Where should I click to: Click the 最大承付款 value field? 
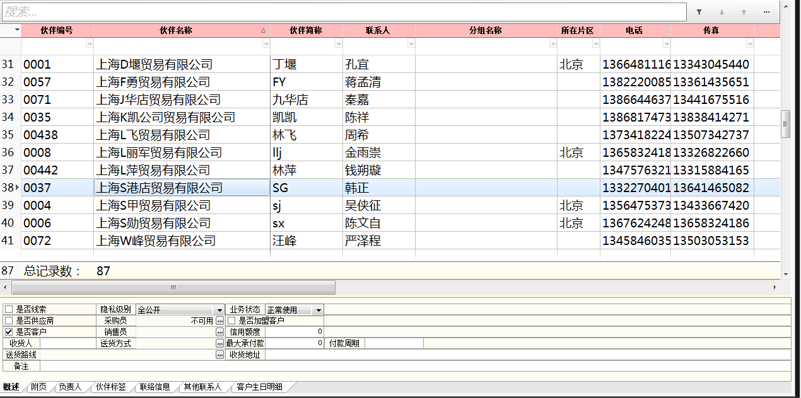[294, 343]
